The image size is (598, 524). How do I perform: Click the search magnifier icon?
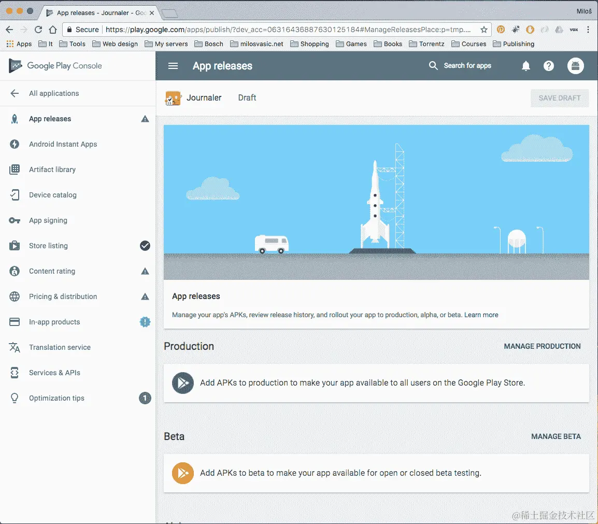click(433, 66)
